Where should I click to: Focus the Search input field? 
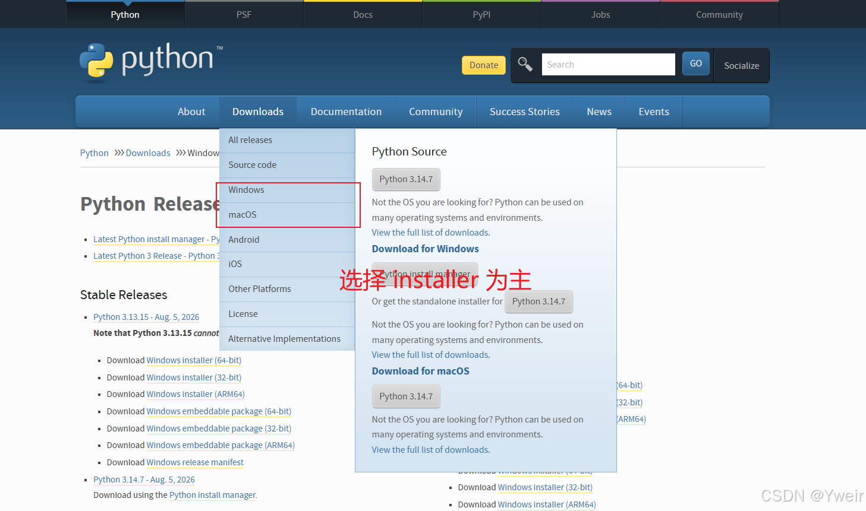click(608, 64)
